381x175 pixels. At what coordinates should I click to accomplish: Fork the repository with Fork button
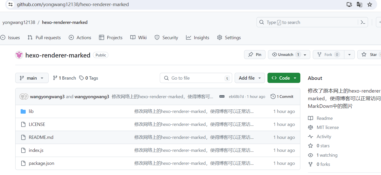329,55
